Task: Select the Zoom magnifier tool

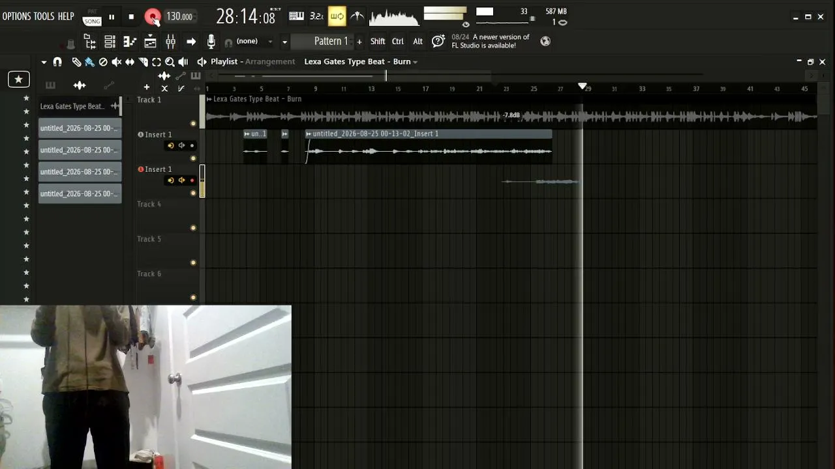Action: click(x=170, y=62)
